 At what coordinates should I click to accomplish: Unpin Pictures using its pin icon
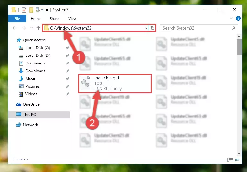[67, 86]
